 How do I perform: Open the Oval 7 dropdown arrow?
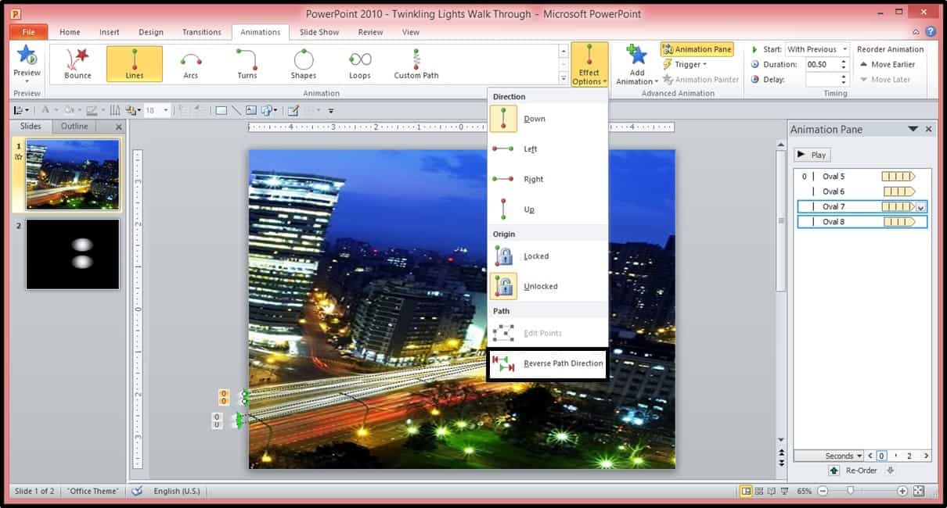pos(921,207)
